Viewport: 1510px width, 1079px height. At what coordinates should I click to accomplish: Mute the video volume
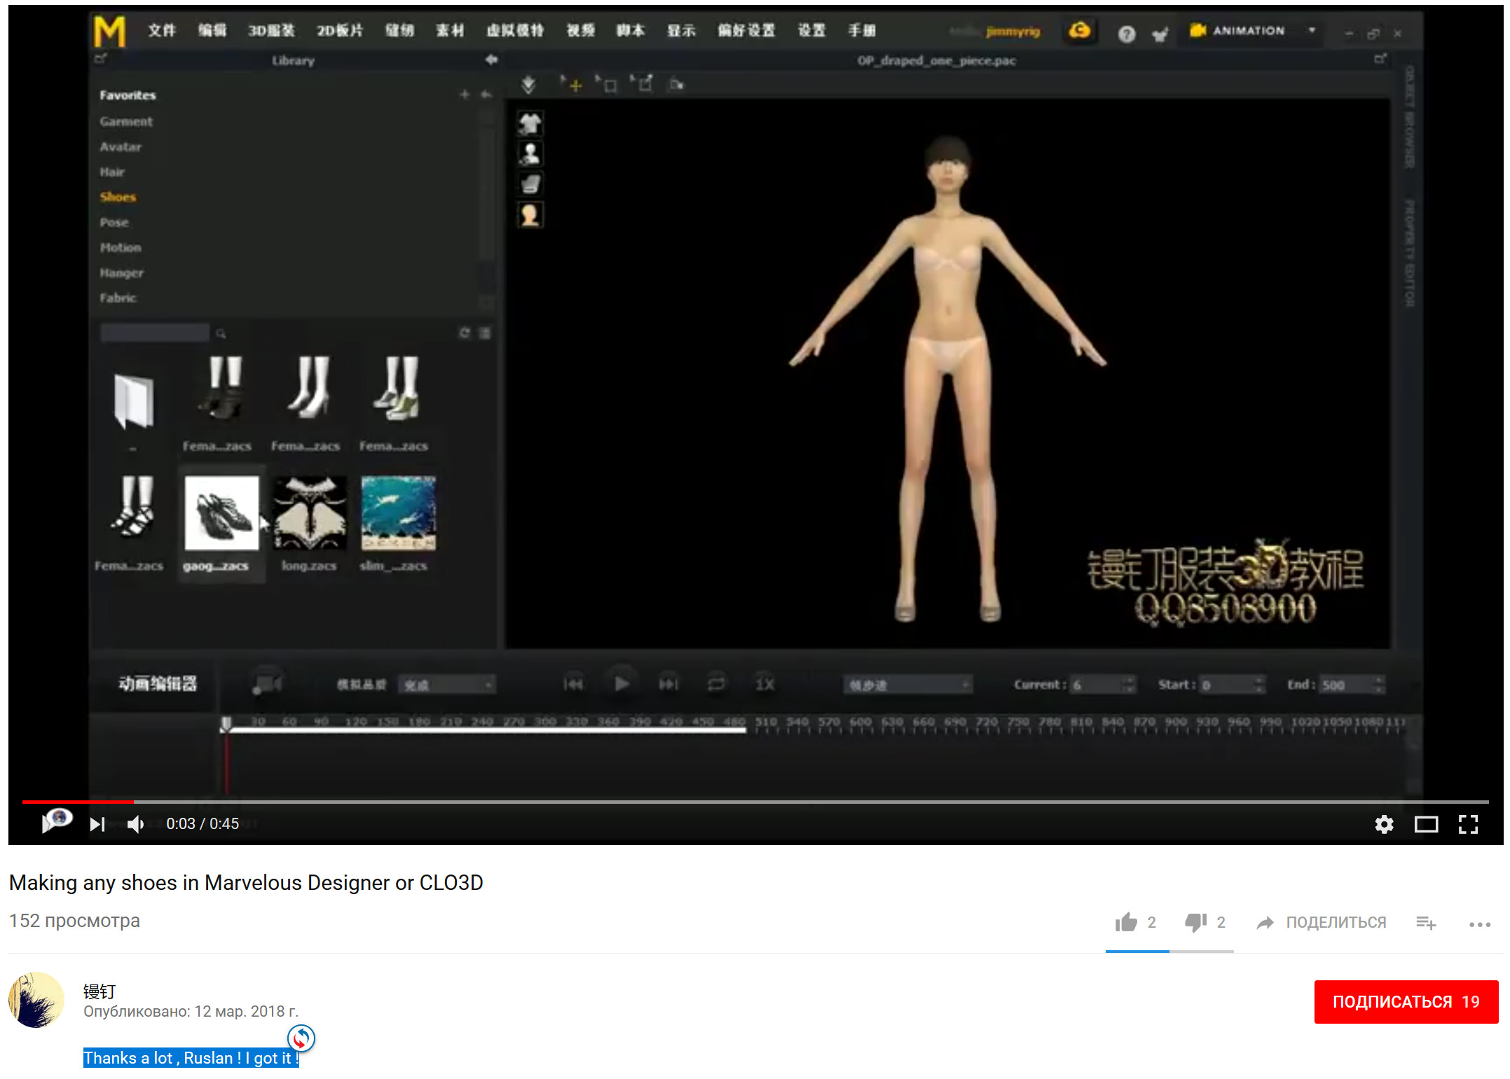pyautogui.click(x=136, y=824)
